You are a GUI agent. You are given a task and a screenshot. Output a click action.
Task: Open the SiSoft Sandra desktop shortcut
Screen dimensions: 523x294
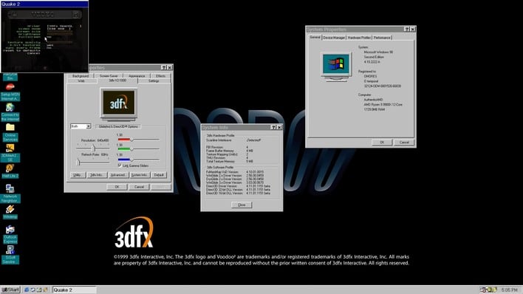pos(10,255)
